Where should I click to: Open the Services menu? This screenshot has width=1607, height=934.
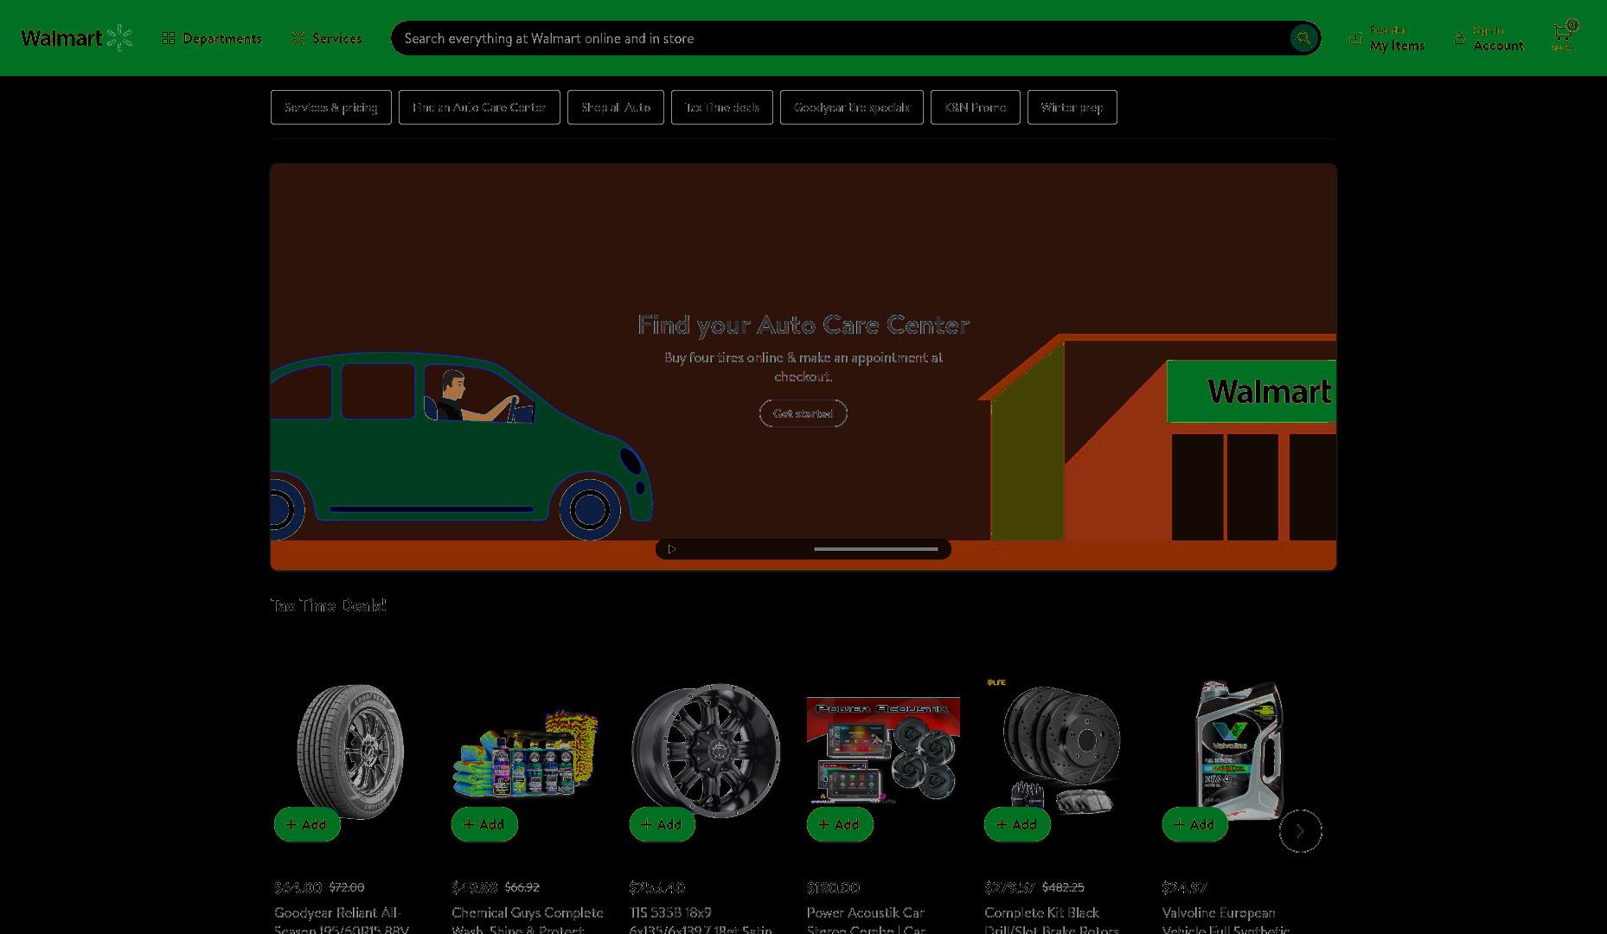click(x=327, y=38)
